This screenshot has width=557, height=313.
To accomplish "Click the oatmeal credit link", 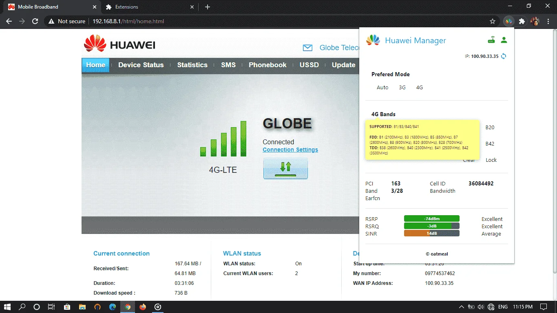I will (437, 253).
